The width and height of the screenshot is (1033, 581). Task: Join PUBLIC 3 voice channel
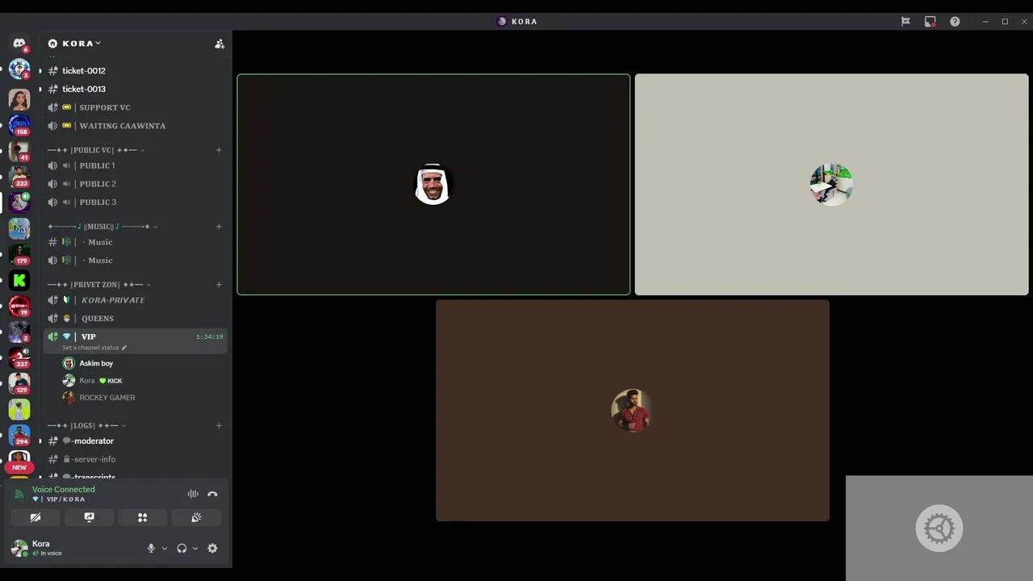pos(136,203)
